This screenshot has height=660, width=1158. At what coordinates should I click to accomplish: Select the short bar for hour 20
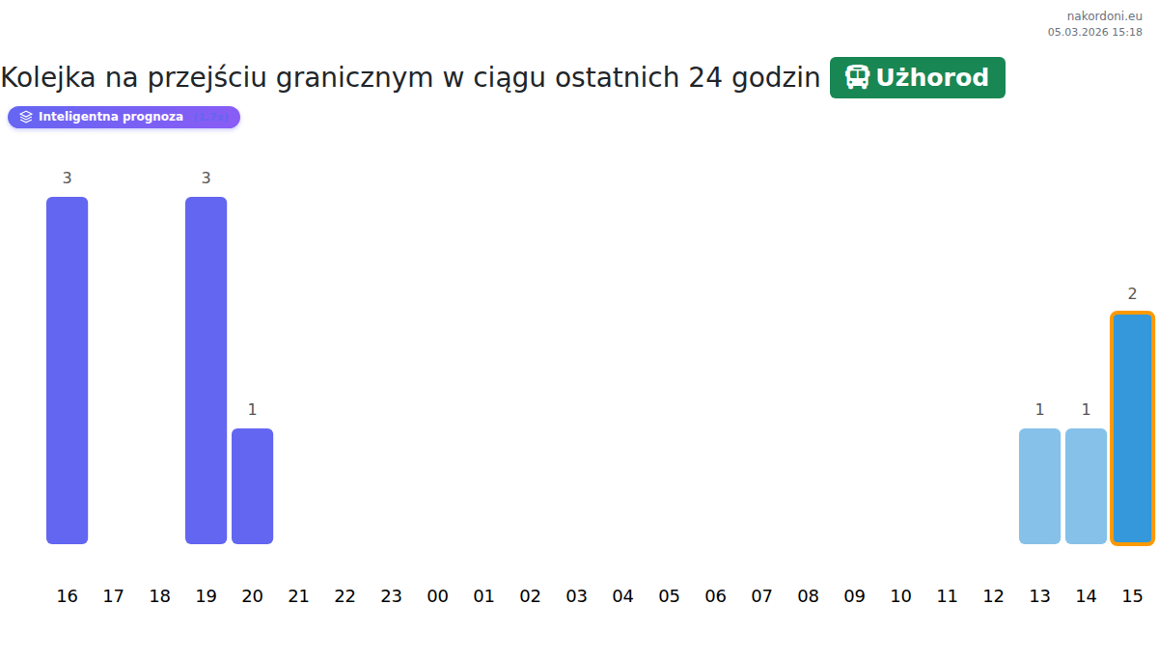coord(253,486)
